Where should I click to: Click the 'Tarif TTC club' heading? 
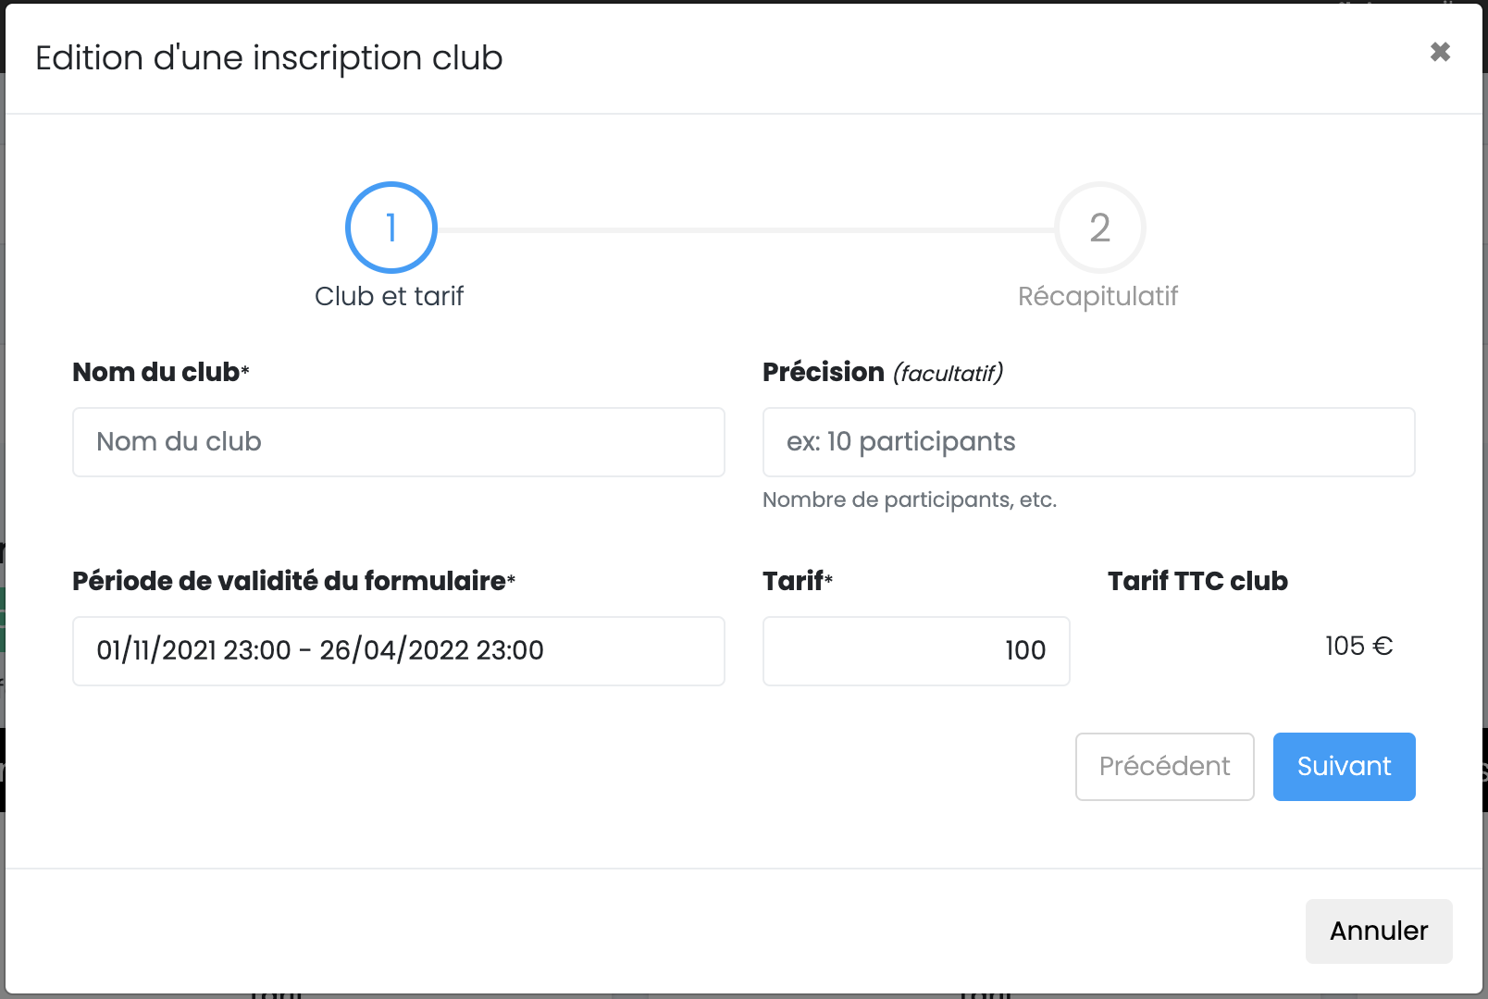pyautogui.click(x=1197, y=581)
